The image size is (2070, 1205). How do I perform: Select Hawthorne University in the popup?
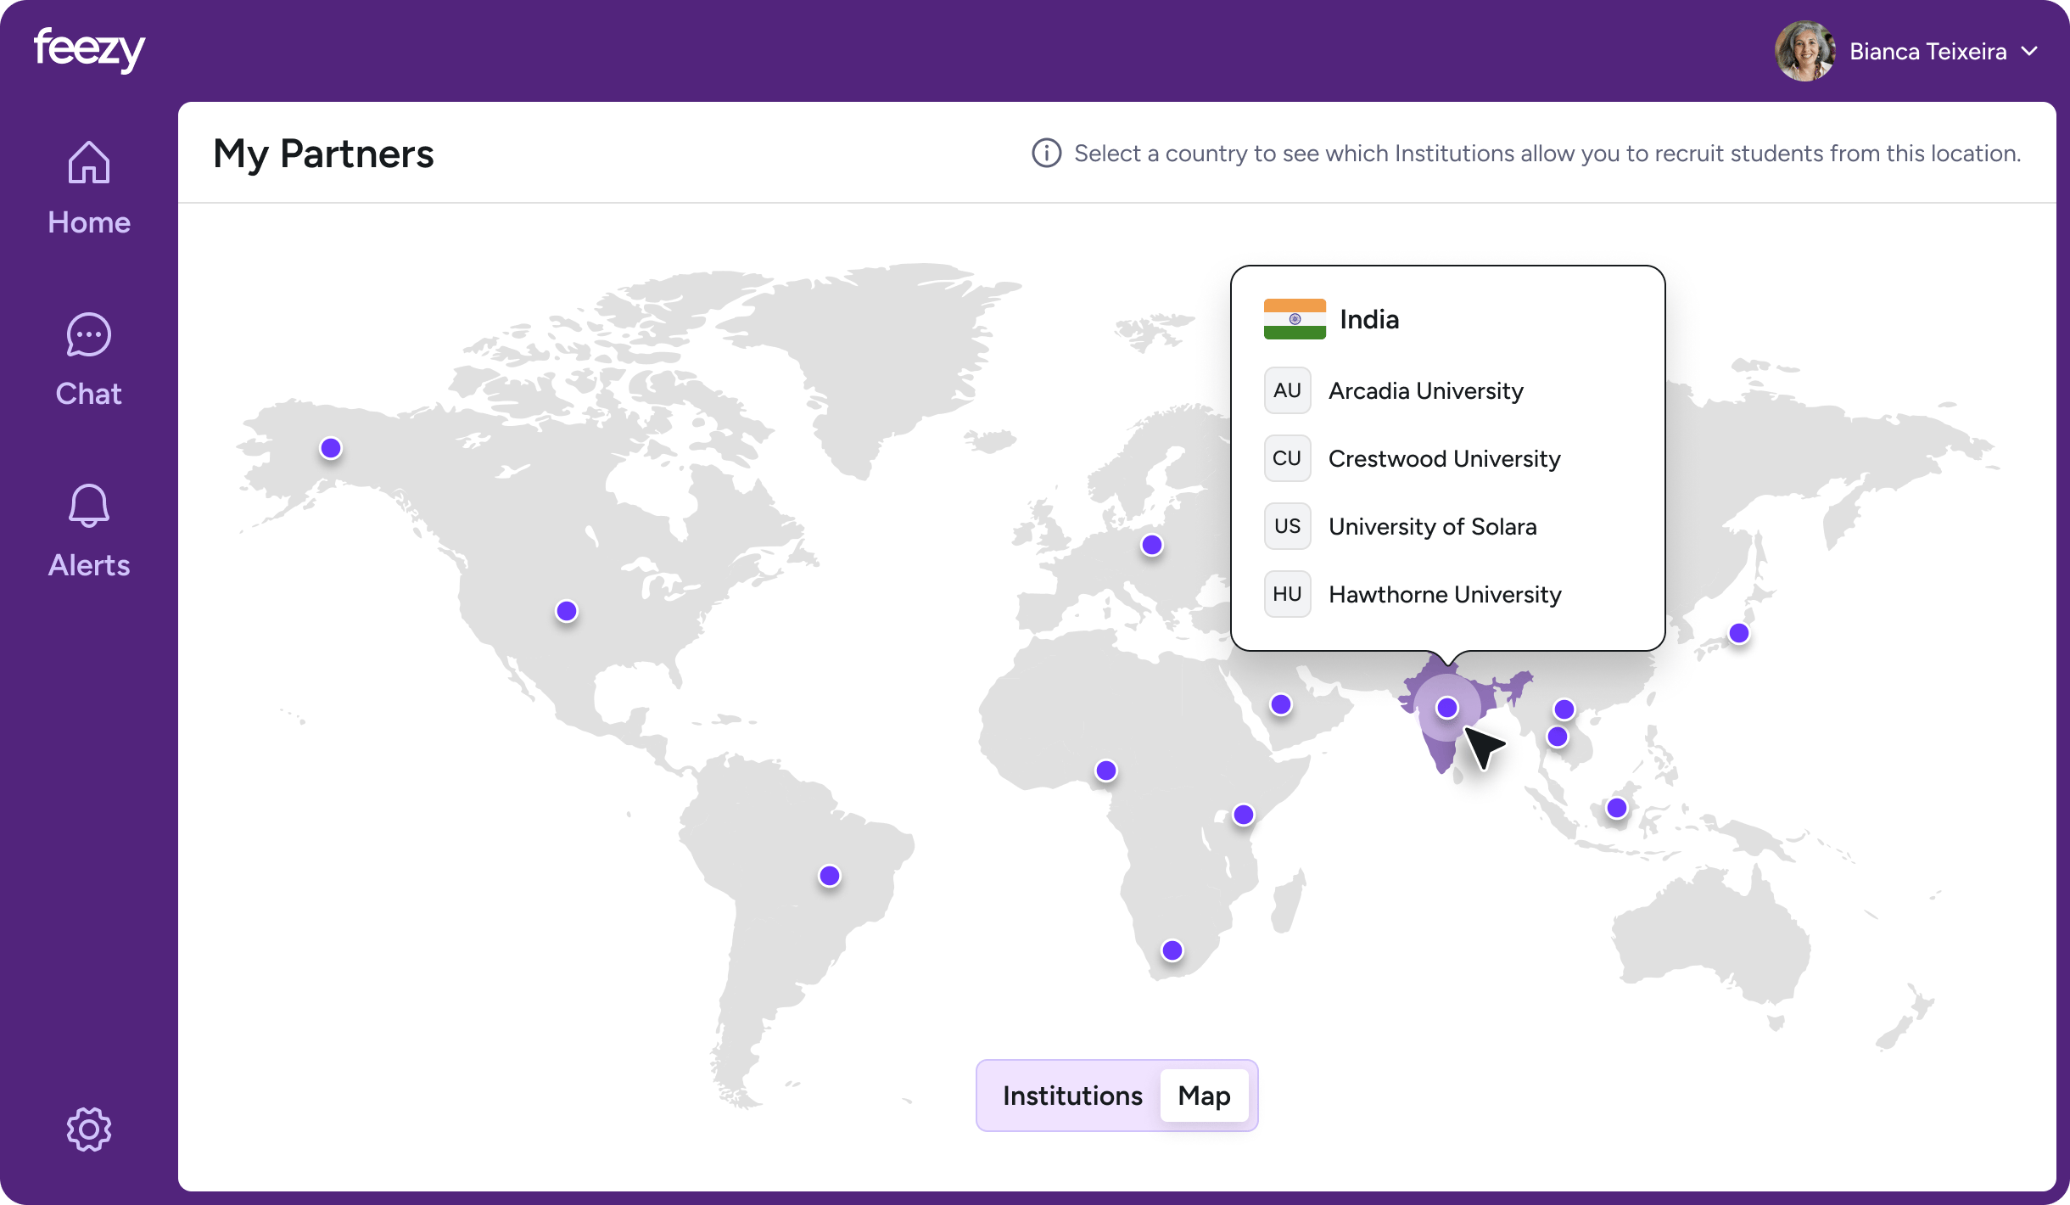tap(1444, 594)
